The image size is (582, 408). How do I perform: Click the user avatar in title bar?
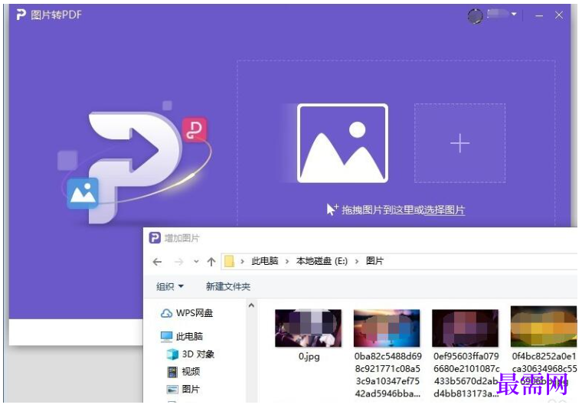(475, 16)
